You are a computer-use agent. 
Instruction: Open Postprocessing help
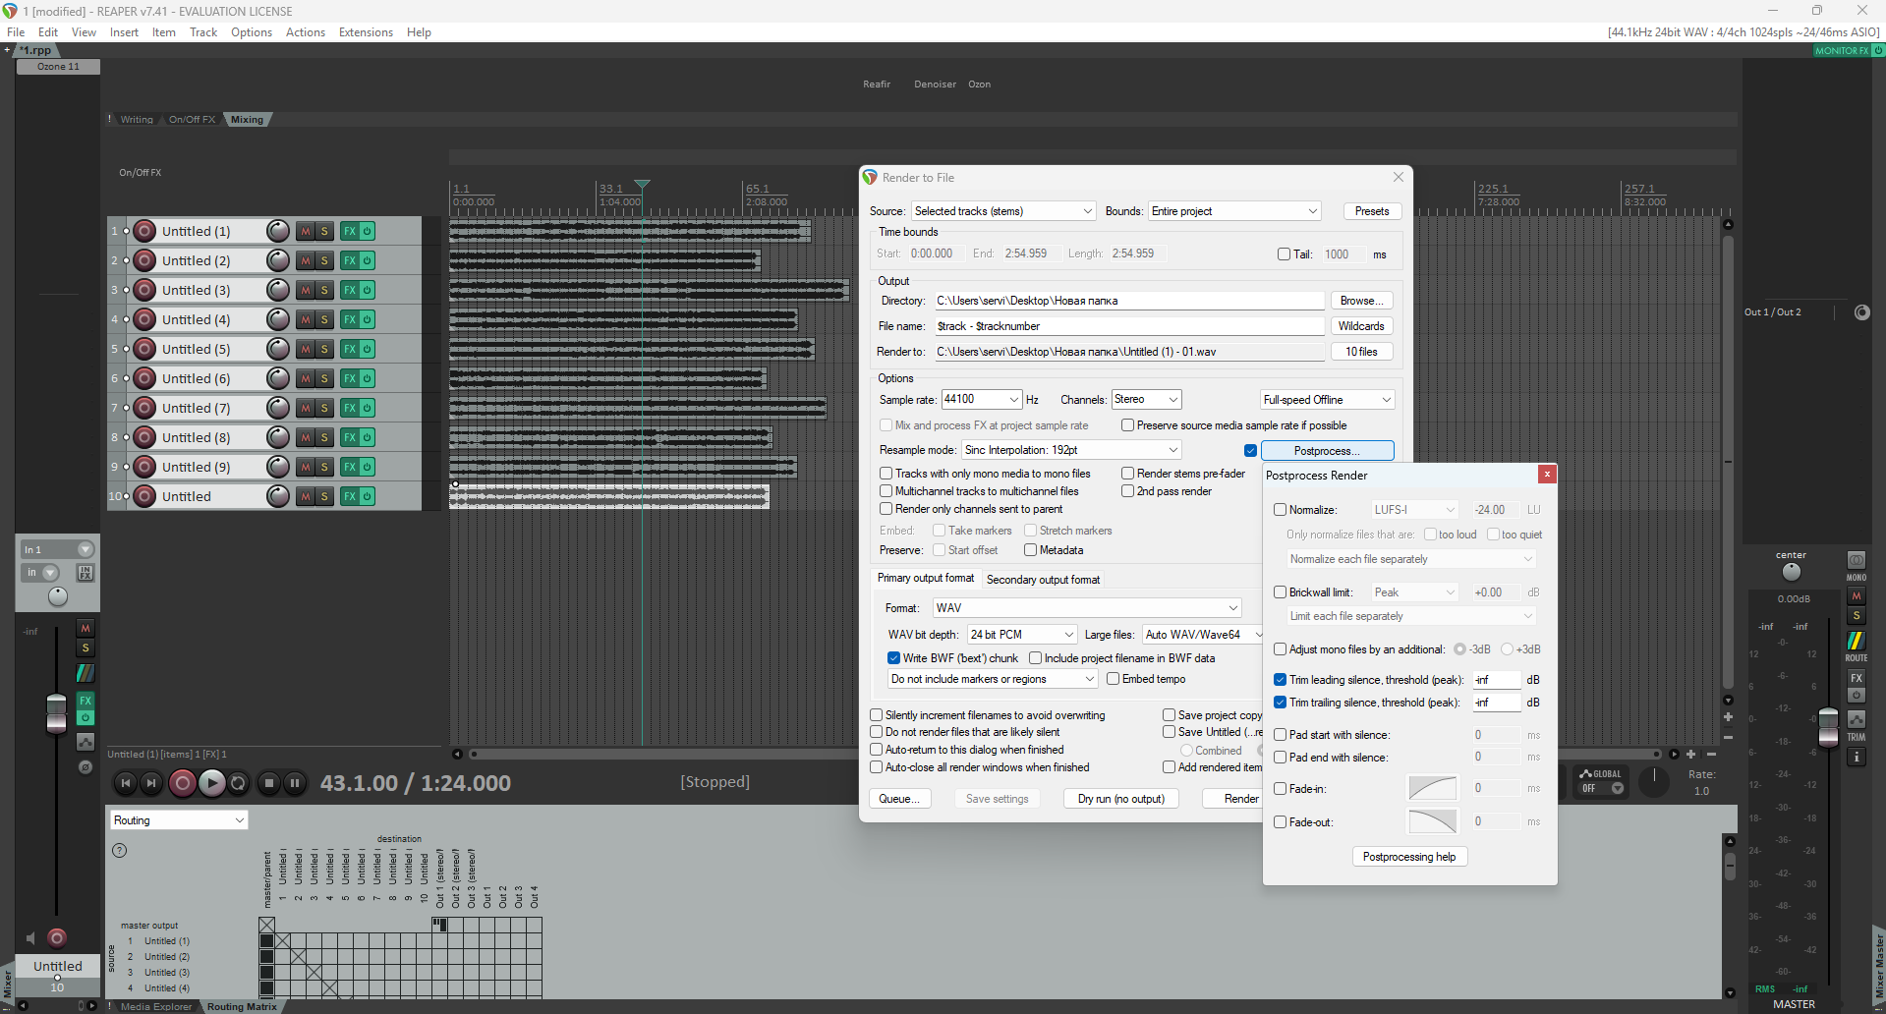click(x=1409, y=857)
